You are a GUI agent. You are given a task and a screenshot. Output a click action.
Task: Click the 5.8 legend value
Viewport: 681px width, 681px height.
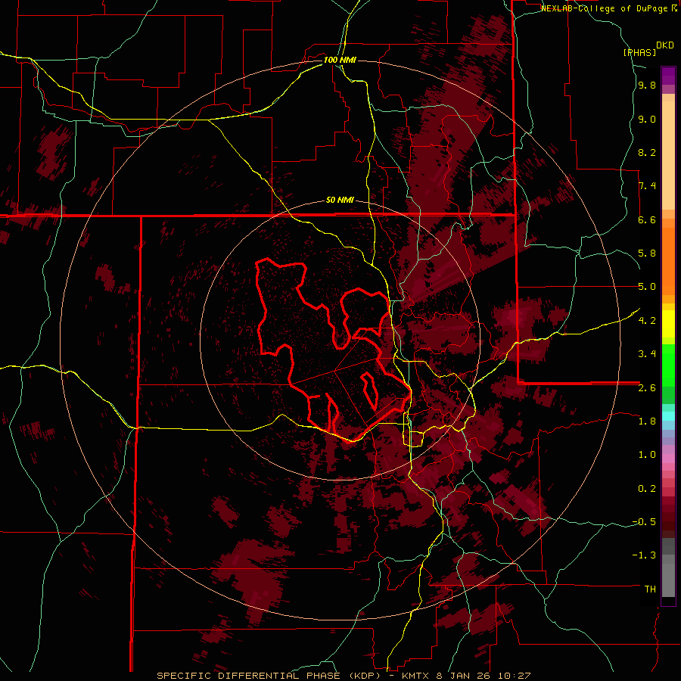(647, 253)
